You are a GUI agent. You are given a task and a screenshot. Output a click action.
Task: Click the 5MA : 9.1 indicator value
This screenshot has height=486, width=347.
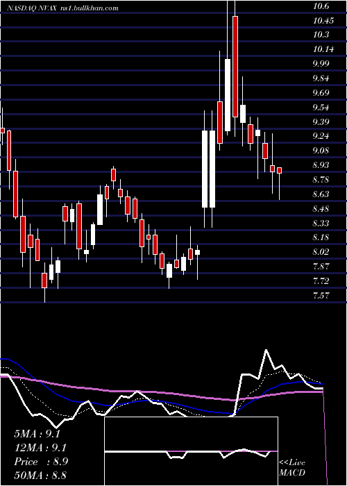click(37, 434)
